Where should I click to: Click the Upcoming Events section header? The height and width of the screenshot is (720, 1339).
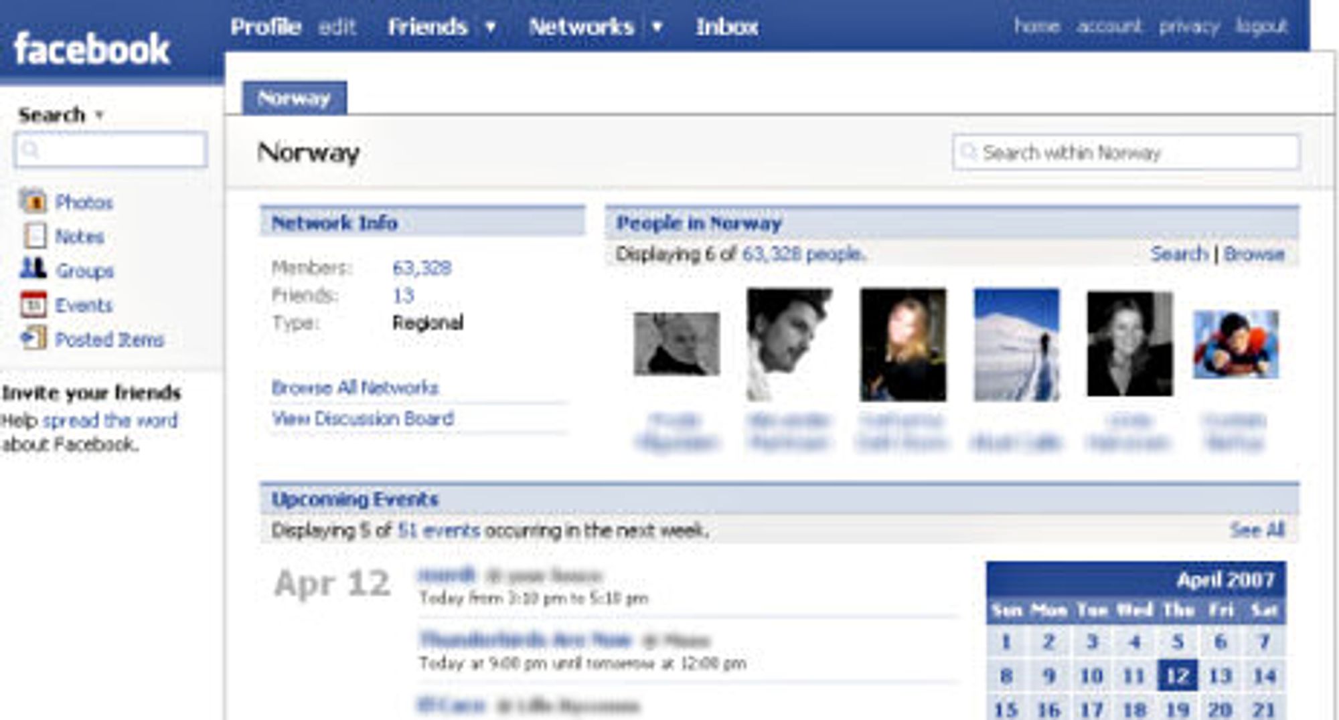[x=780, y=499]
